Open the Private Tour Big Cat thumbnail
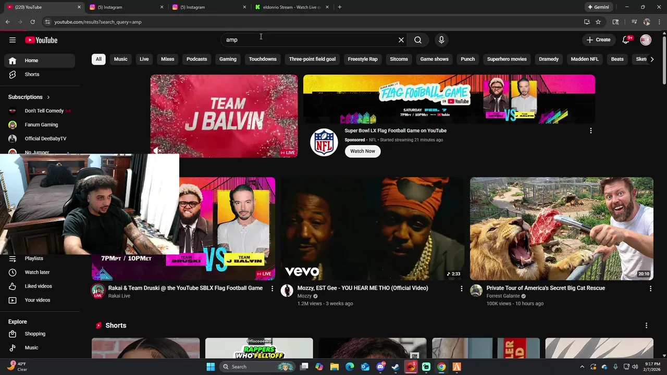 pos(562,229)
